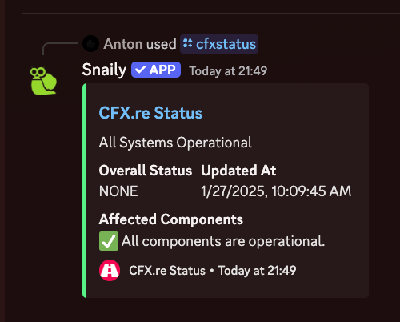The width and height of the screenshot is (400, 322).
Task: Click the cfxstatus slash command icon
Action: (188, 43)
